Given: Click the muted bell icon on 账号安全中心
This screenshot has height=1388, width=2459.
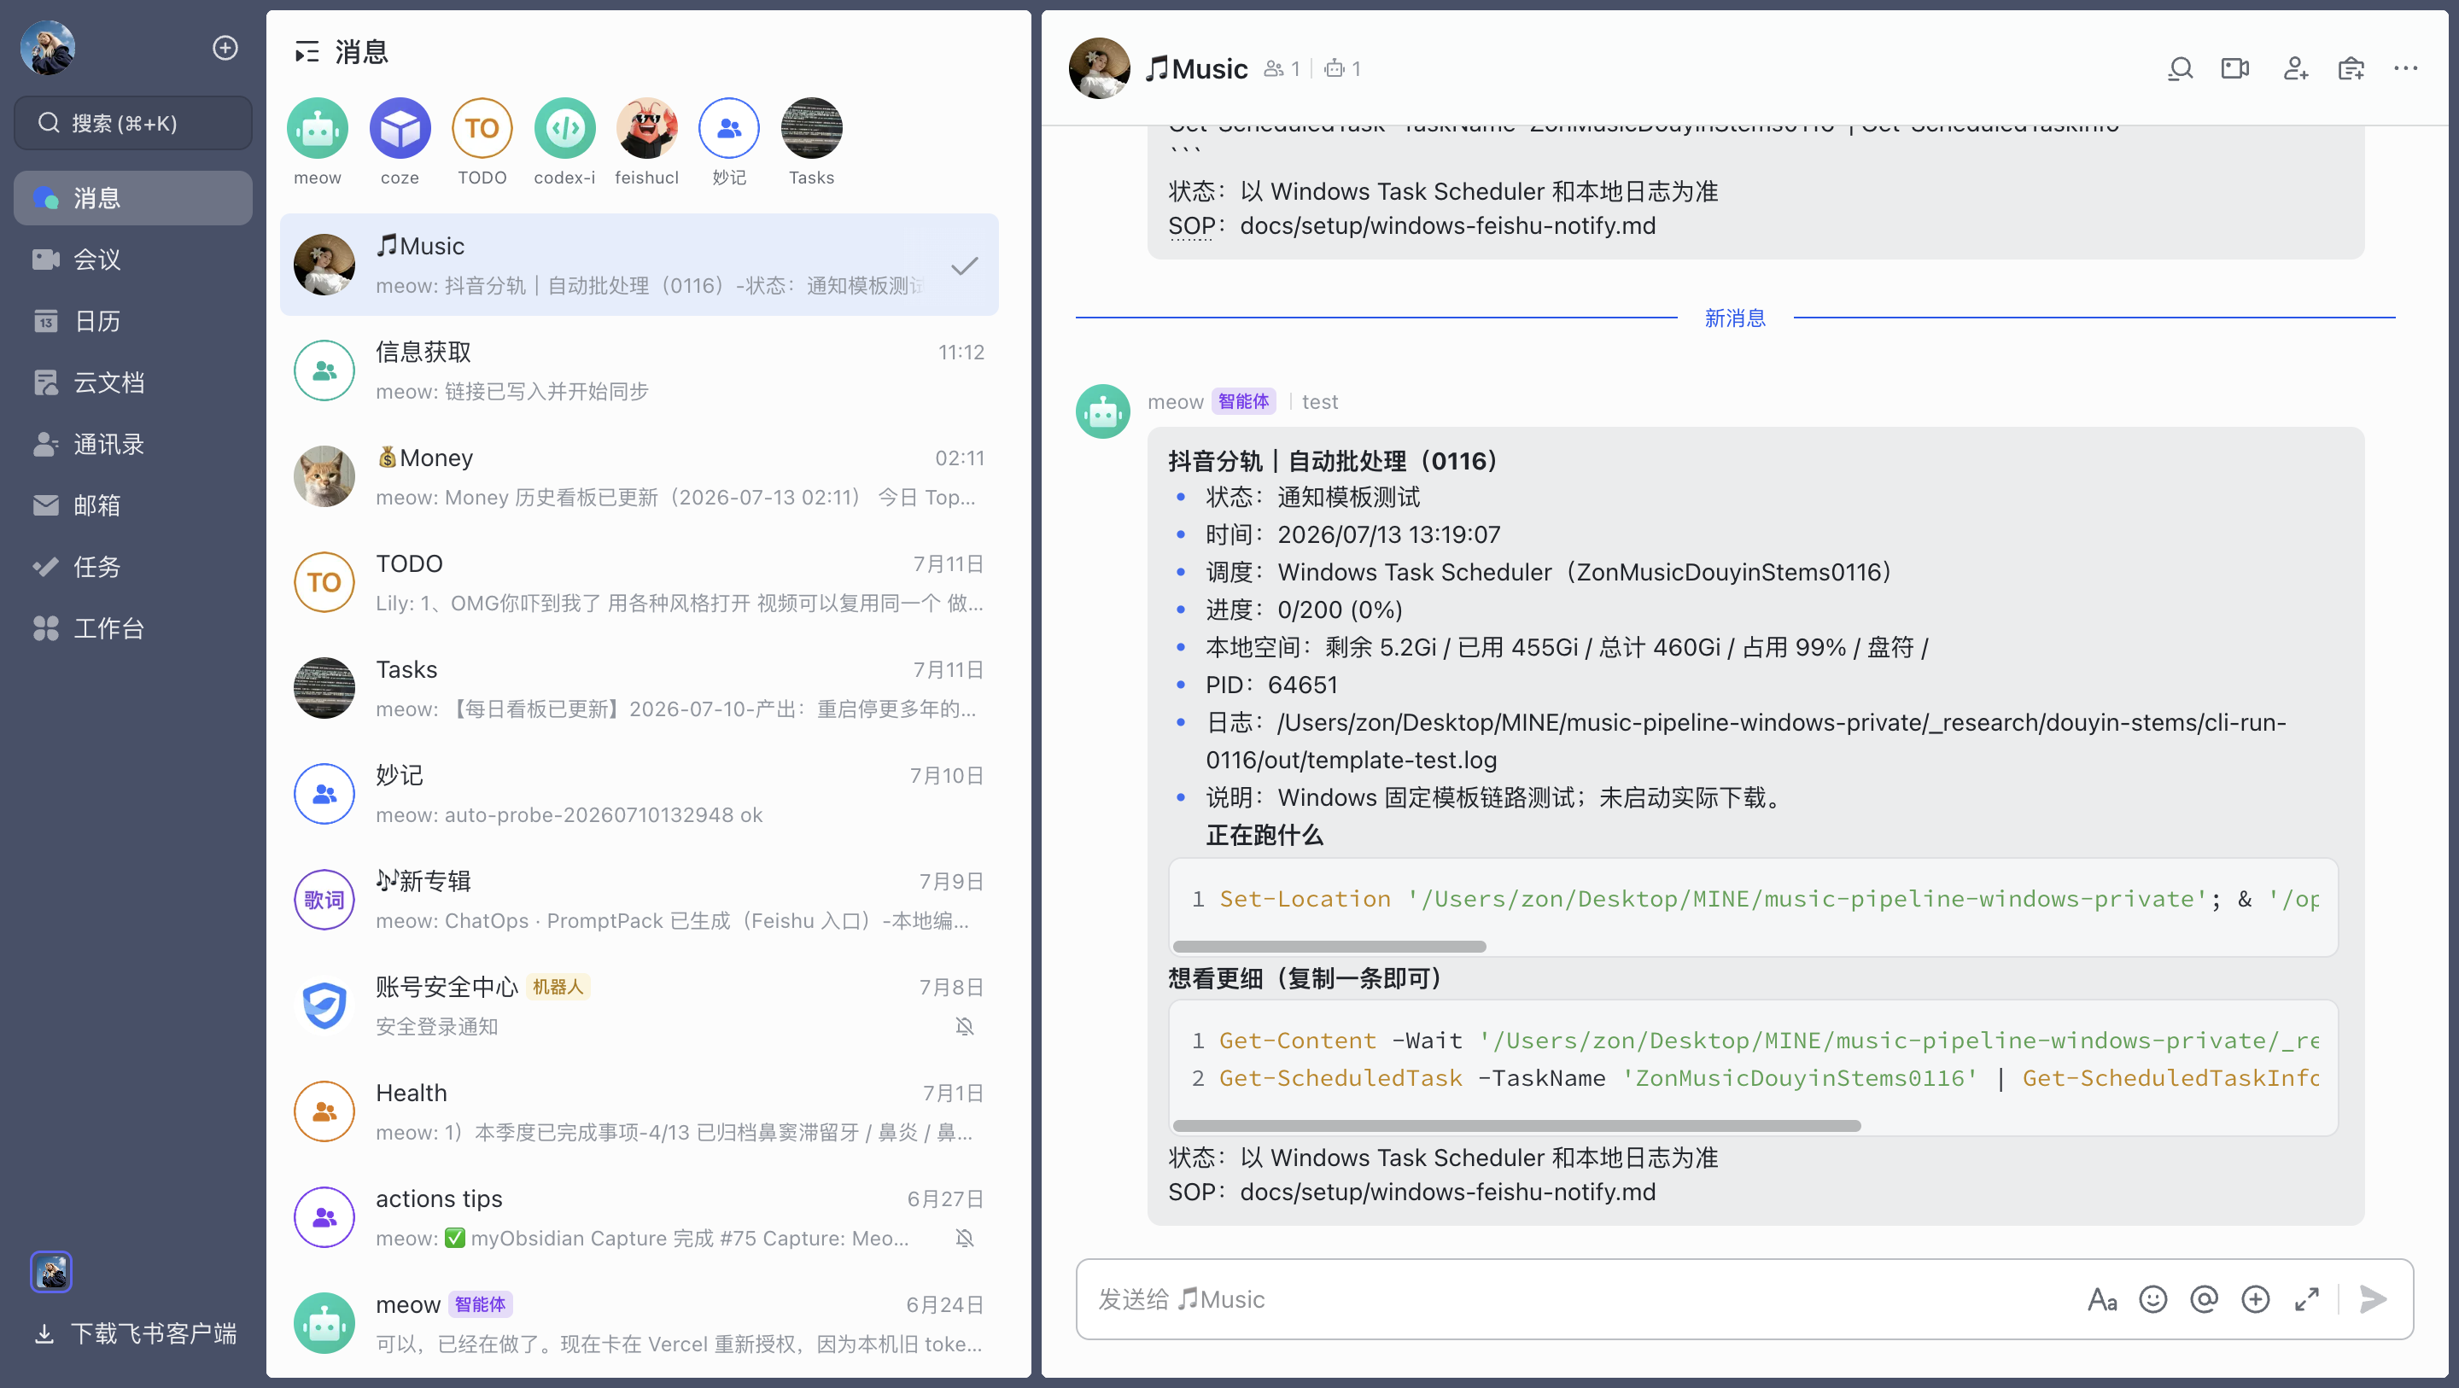Looking at the screenshot, I should [x=965, y=1027].
